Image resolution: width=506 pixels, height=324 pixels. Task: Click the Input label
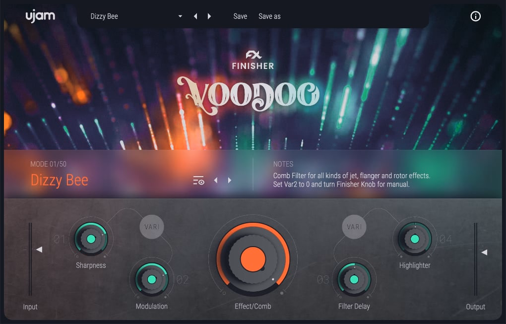[x=30, y=307]
